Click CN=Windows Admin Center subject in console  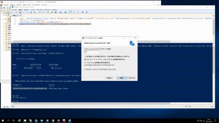(x=59, y=88)
